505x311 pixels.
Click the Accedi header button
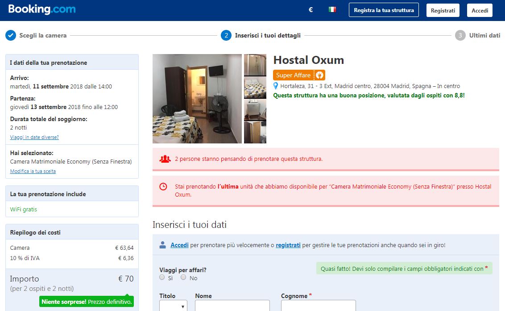(x=480, y=10)
